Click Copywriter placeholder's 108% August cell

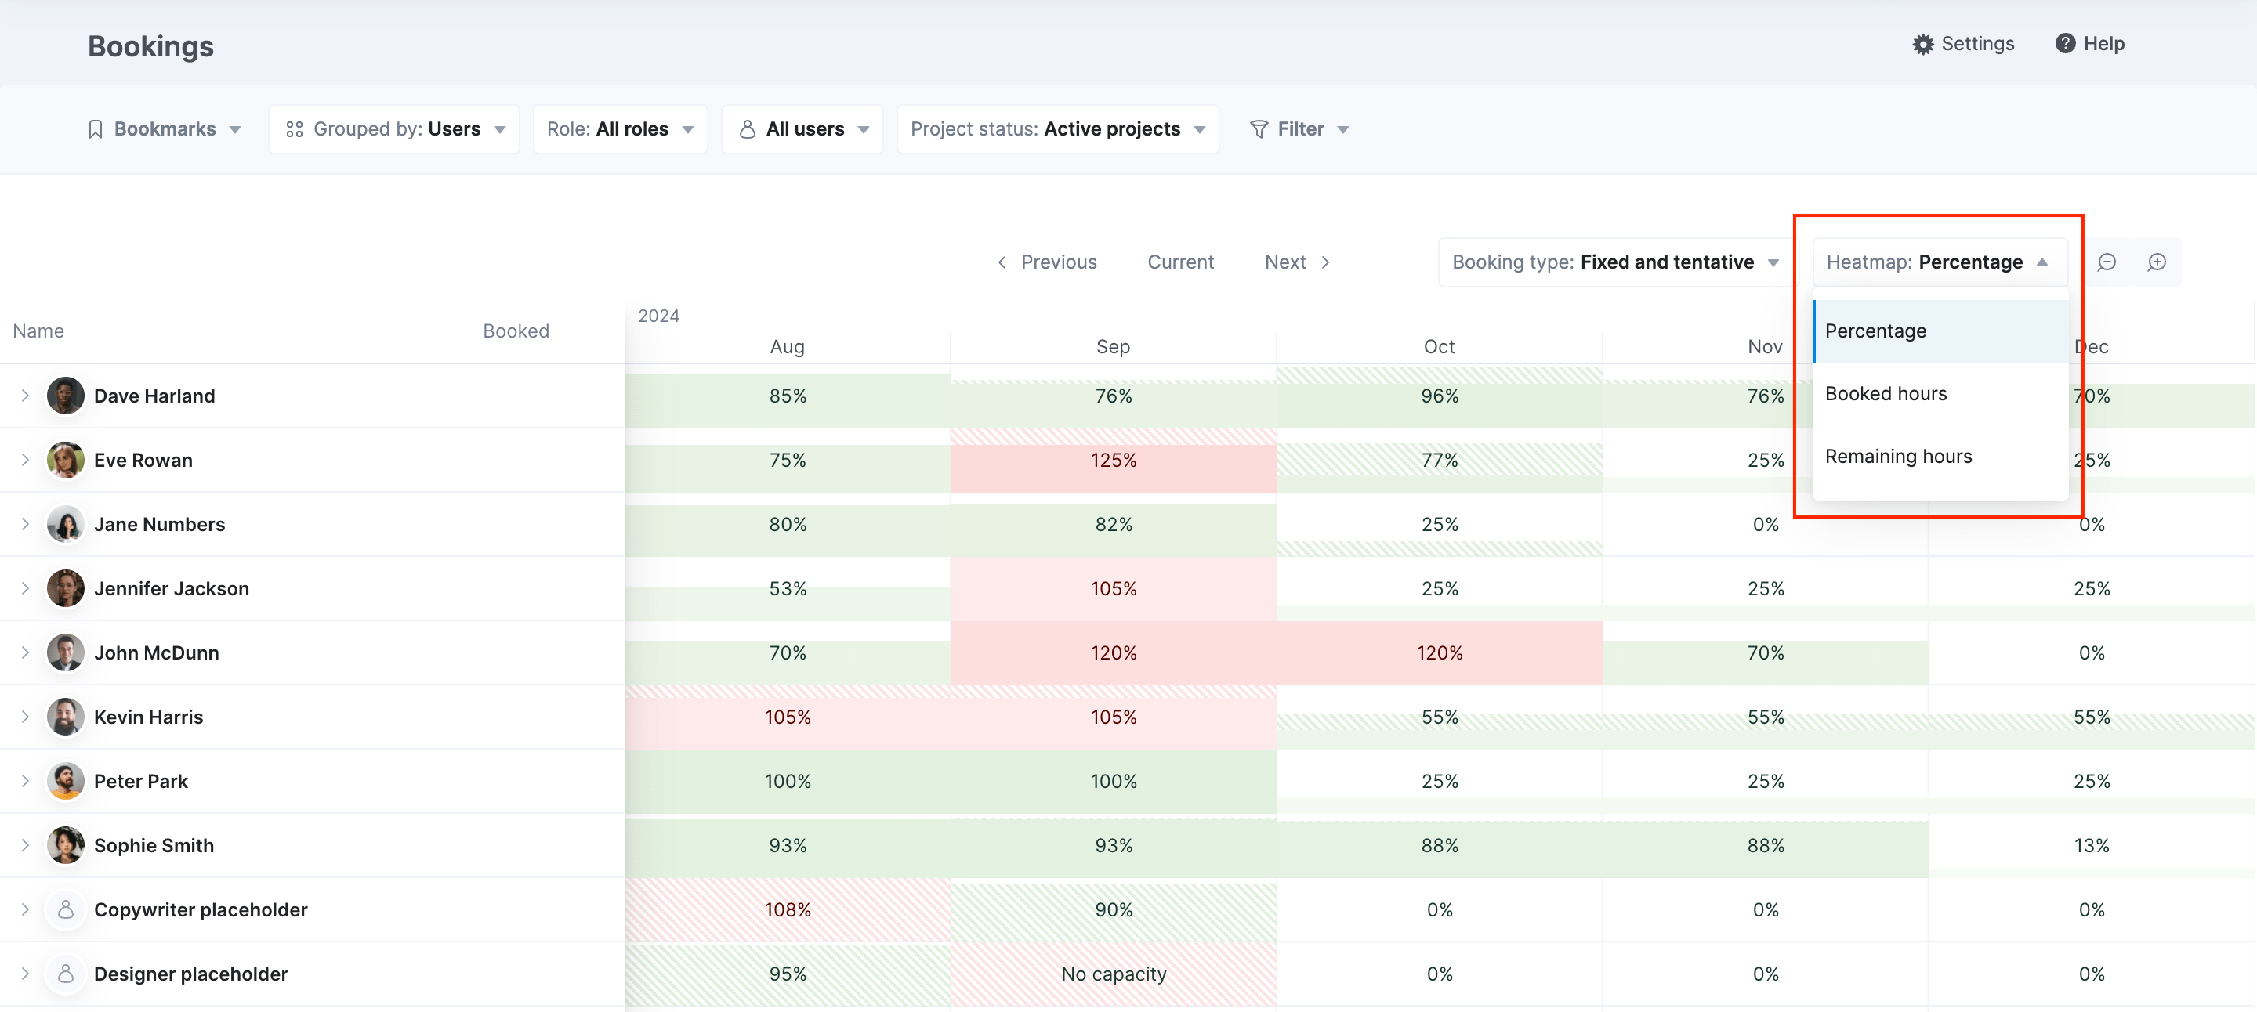788,909
